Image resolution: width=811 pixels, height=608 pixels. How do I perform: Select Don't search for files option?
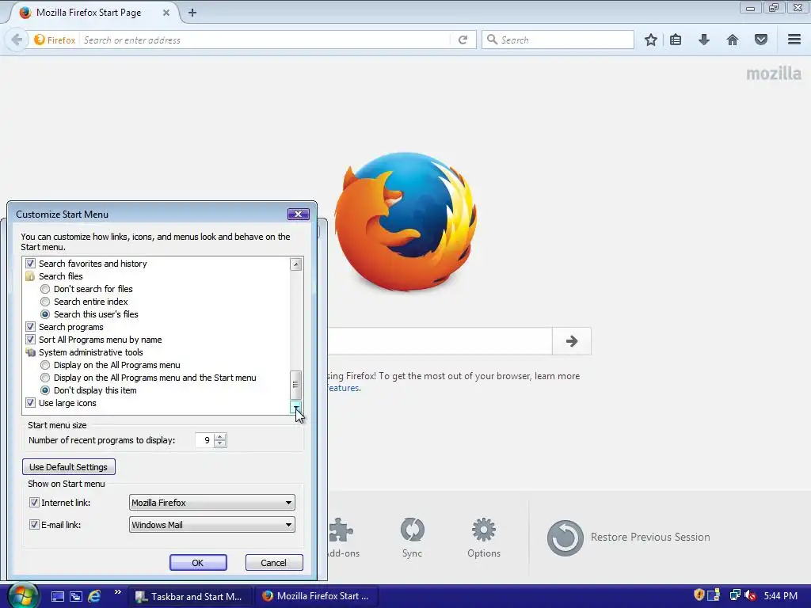tap(45, 289)
